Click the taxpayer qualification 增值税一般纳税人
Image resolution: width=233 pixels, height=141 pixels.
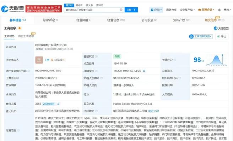pos(124,85)
